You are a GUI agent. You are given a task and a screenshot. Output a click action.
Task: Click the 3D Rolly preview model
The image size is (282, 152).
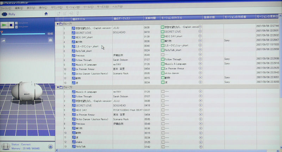click(27, 92)
